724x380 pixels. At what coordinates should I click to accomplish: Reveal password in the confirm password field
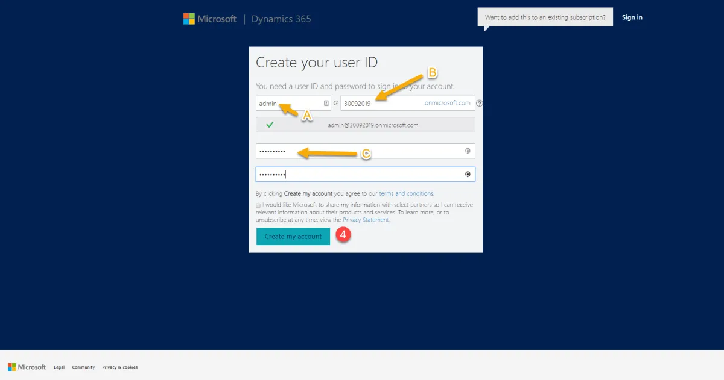click(468, 174)
